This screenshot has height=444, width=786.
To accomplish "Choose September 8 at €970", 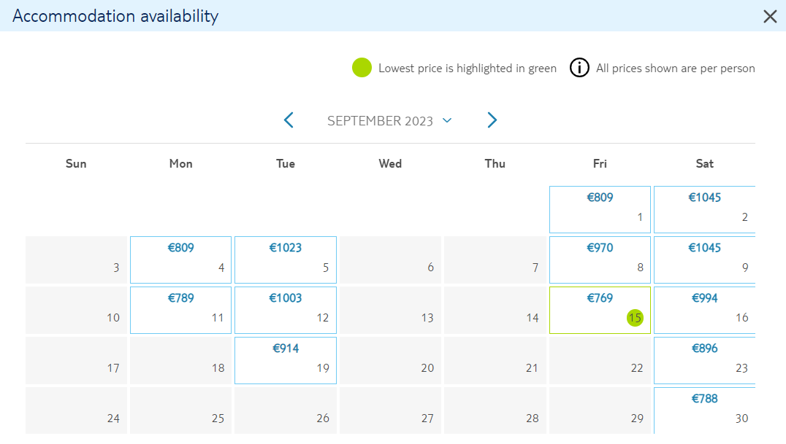I will pyautogui.click(x=600, y=260).
